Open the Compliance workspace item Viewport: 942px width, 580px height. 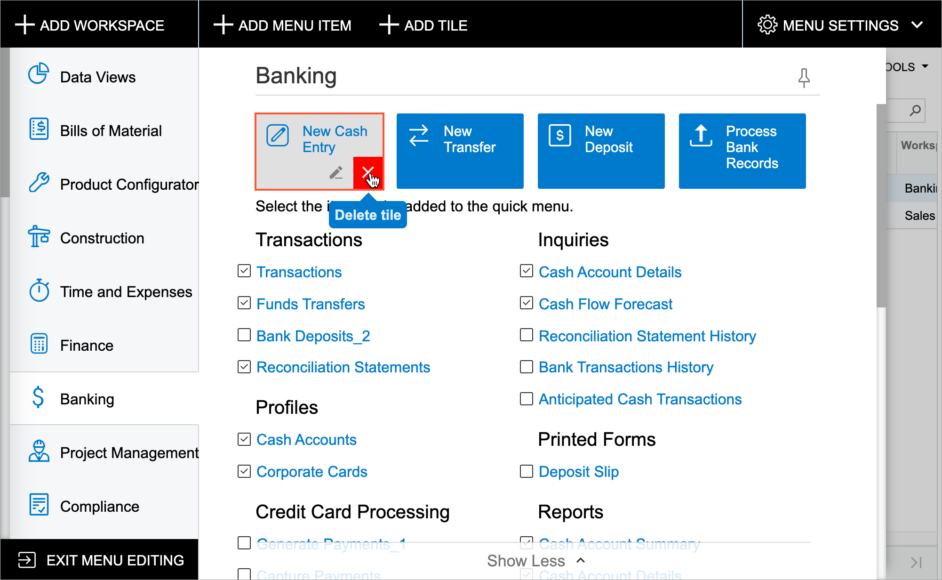tap(99, 507)
